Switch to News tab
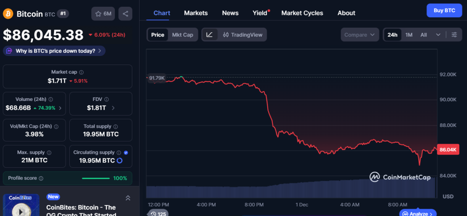Viewport: 467px width, 216px height. click(x=230, y=13)
